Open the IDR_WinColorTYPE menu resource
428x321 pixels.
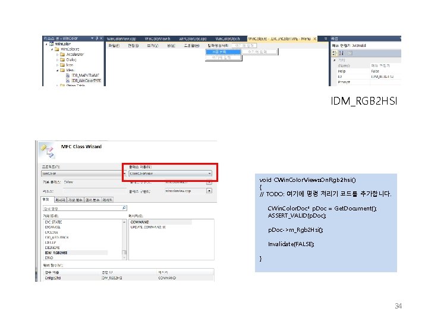tap(86, 80)
